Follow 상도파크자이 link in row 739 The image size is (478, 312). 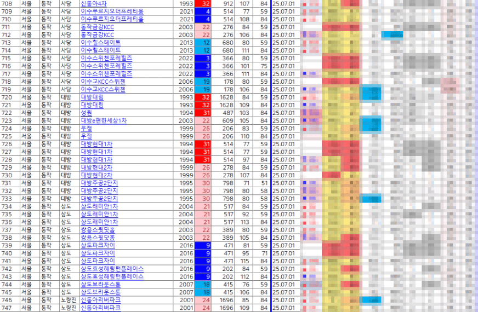tap(98, 245)
